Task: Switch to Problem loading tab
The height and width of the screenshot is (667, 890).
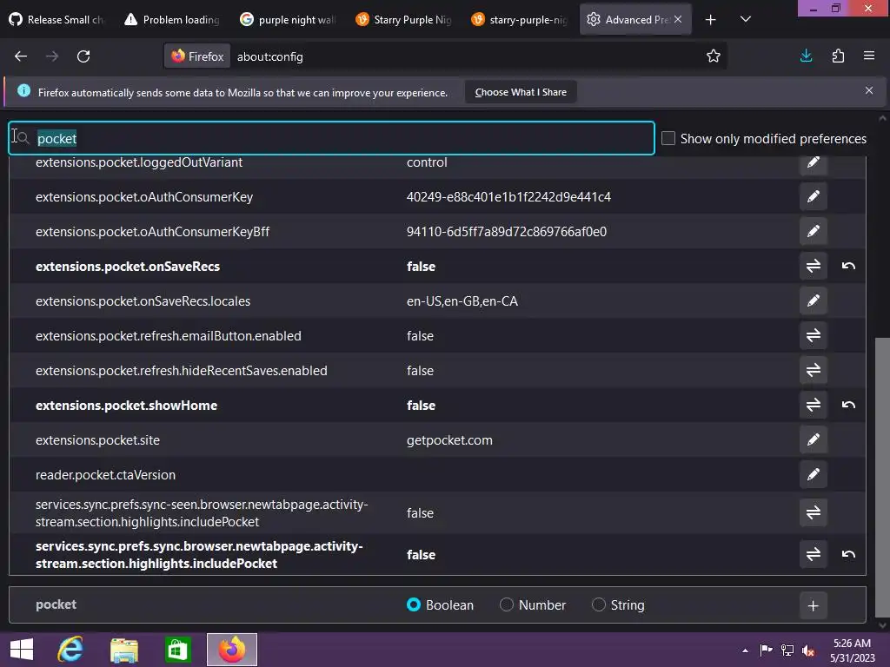Action: point(173,20)
